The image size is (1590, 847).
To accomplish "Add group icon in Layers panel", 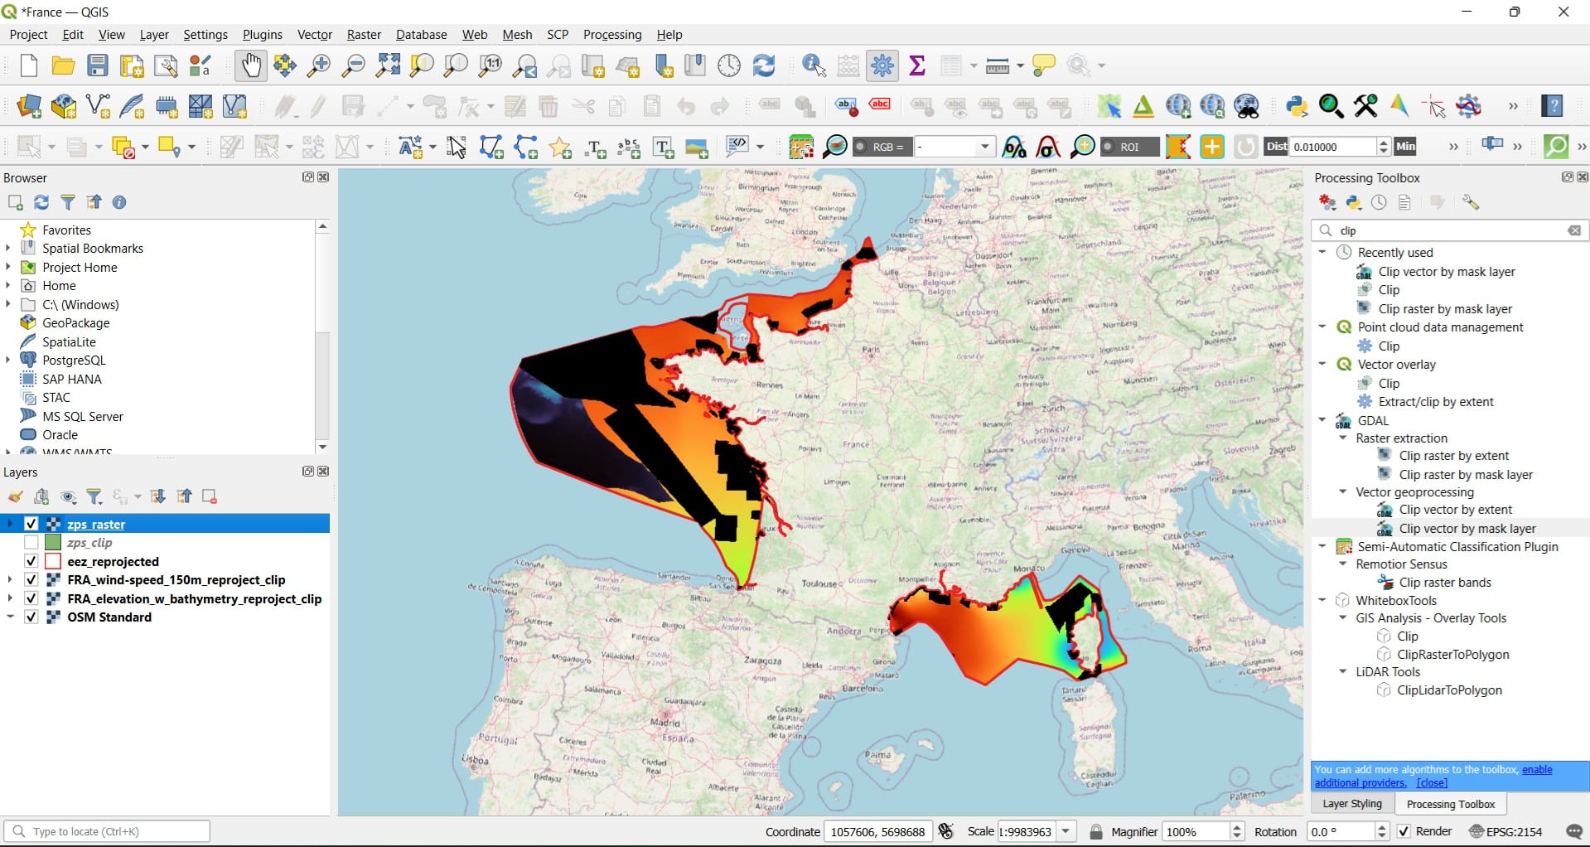I will coord(41,496).
